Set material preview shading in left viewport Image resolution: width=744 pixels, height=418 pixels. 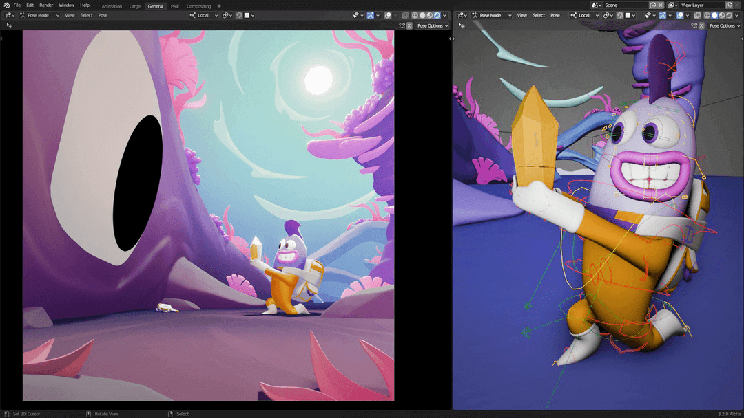click(430, 15)
